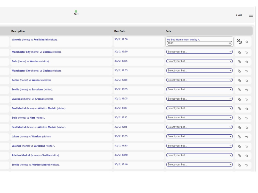Expand bet selector for Lakers vs Warriors
This screenshot has width=258, height=193.
199,136
